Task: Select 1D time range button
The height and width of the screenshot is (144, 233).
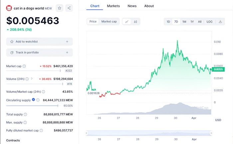Action: point(168,22)
